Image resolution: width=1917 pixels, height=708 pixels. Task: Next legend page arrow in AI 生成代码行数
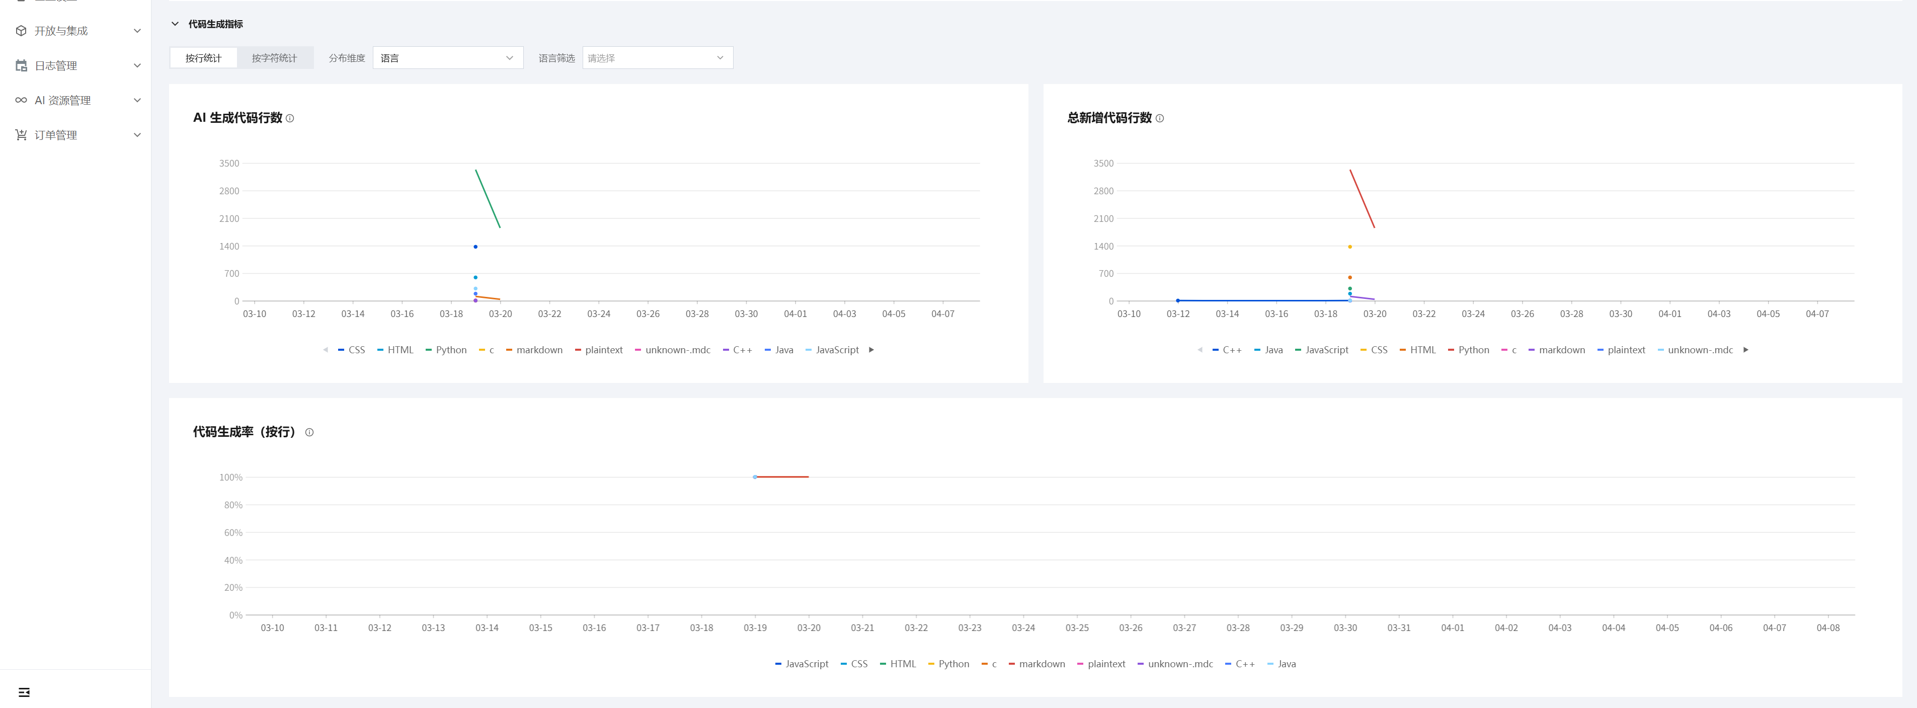(x=871, y=350)
